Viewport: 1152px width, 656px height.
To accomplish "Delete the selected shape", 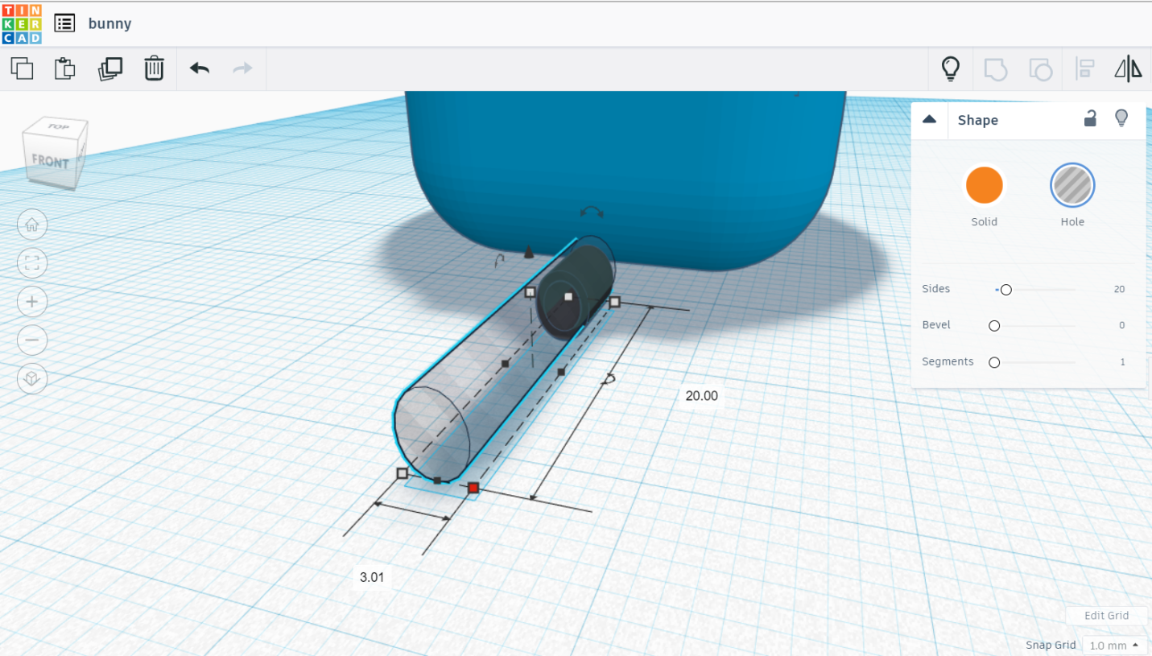I will coord(154,68).
